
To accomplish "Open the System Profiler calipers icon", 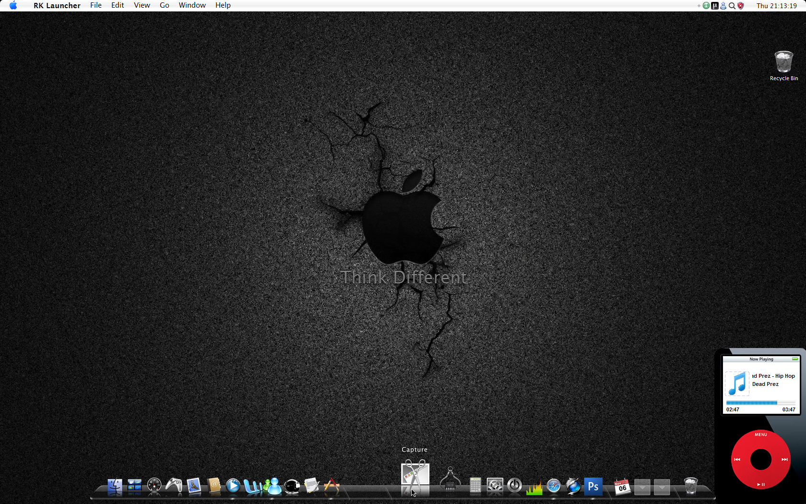I will [450, 479].
